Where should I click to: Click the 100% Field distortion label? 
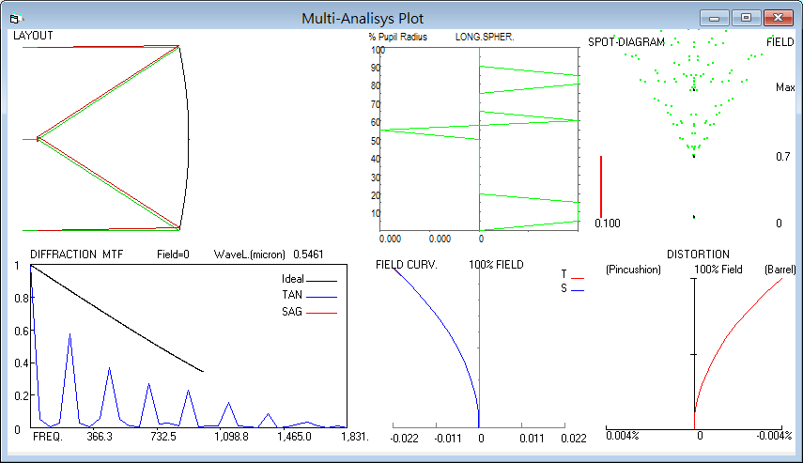coord(718,270)
